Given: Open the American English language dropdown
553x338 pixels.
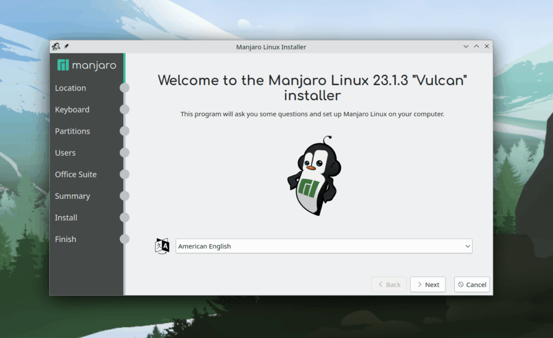Looking at the screenshot, I should tap(324, 246).
